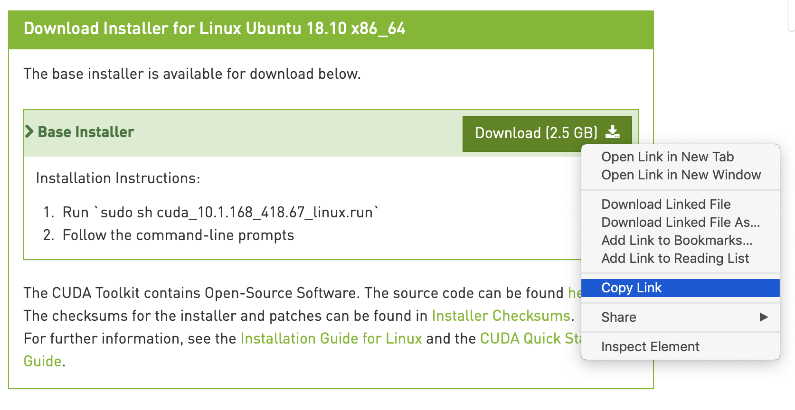Choose Add Link to Reading List
Screen dimensions: 795x410
[x=675, y=258]
